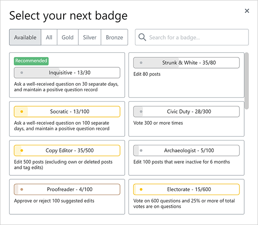Screen dimensions: 258x225
Task: Click the Recommended label on Inquisitive card
Action: point(31,61)
